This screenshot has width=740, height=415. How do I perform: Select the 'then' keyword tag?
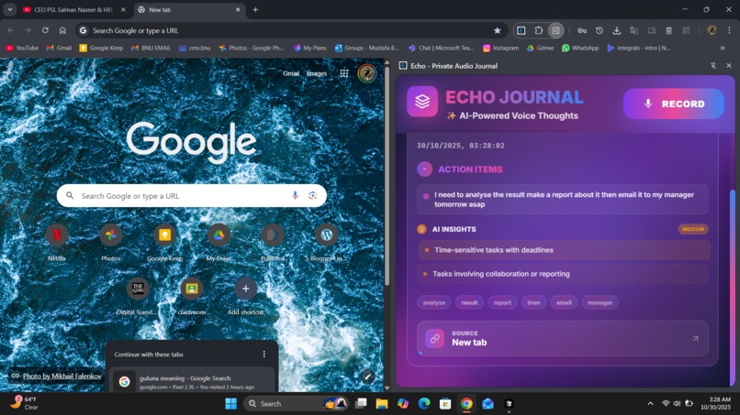tap(533, 302)
